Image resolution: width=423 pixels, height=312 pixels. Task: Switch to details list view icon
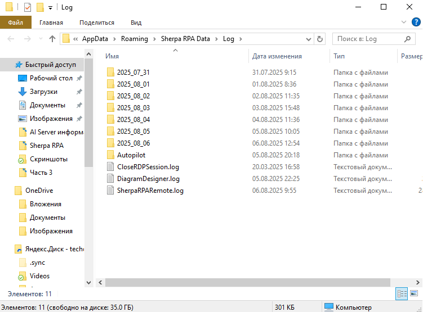click(402, 293)
